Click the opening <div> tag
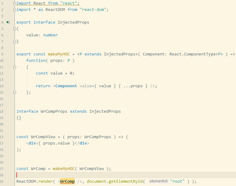This screenshot has width=236, height=186. [32, 143]
